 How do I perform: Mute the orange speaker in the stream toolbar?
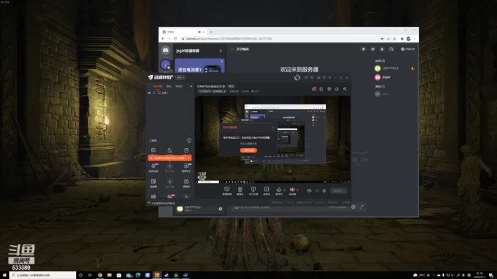point(292,191)
